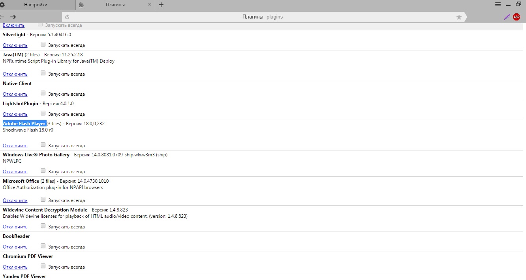The height and width of the screenshot is (280, 526).
Task: Click the 'Silverlight' plugin name
Action: pyautogui.click(x=14, y=35)
